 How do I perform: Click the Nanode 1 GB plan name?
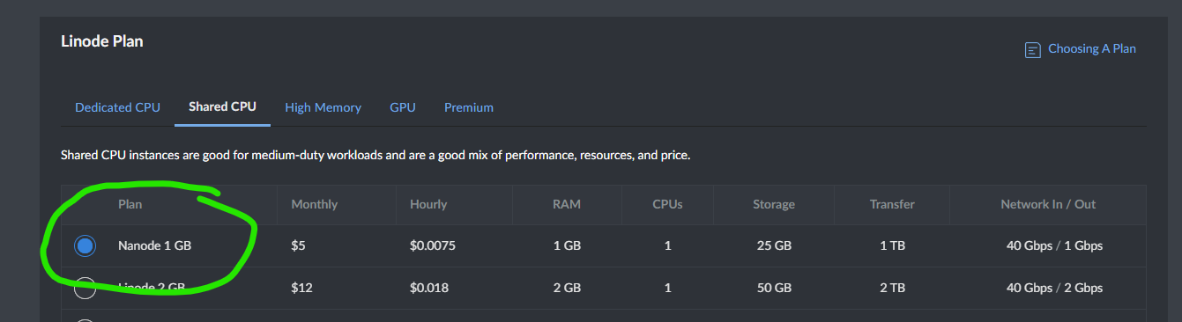[x=154, y=246]
